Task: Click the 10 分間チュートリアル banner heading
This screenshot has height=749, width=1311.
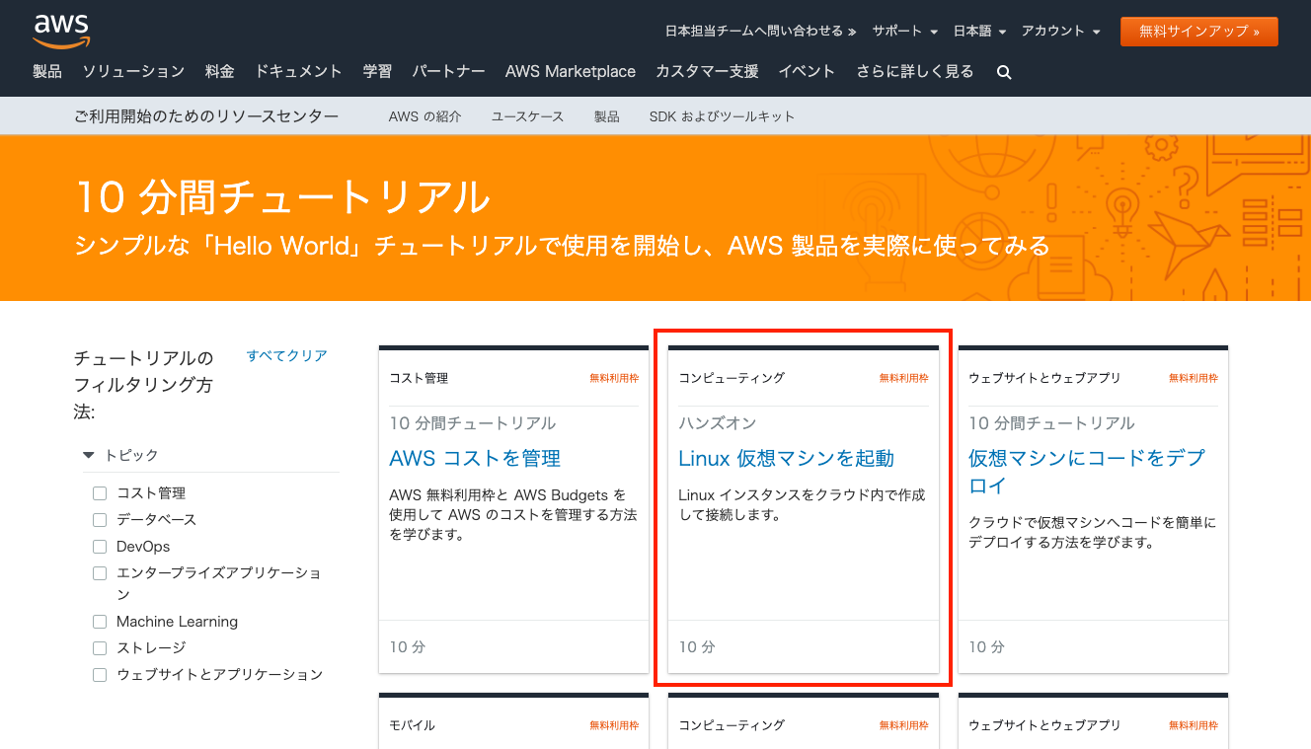Action: coord(282,197)
